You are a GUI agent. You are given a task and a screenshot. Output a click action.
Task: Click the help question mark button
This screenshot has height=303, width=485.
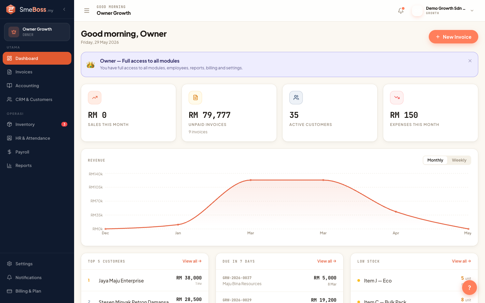(470, 288)
